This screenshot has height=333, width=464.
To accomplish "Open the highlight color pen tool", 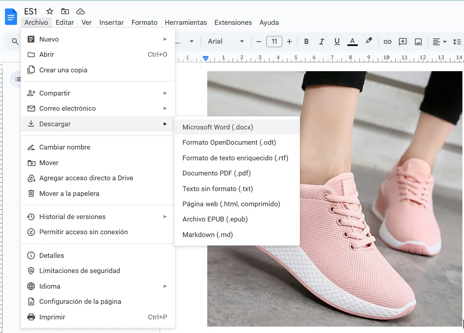I will point(369,41).
